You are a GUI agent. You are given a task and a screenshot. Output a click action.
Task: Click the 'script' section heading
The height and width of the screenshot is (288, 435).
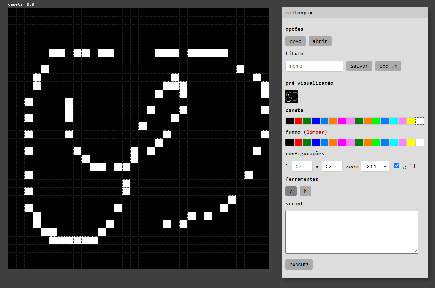click(x=294, y=203)
